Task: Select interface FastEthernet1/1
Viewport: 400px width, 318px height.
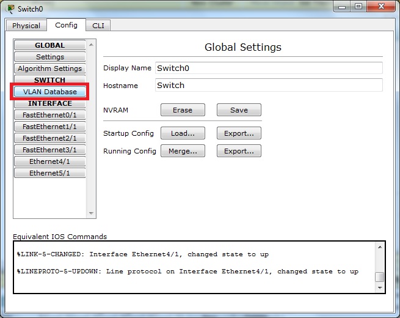Action: point(49,127)
